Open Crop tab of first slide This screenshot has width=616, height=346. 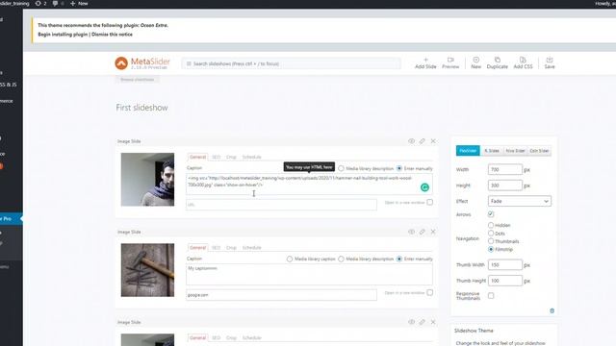[231, 157]
